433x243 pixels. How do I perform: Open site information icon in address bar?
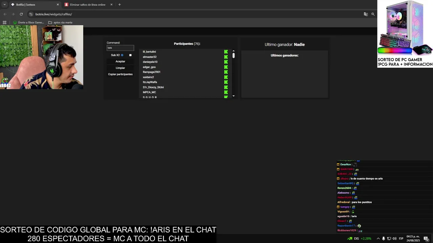(31, 14)
